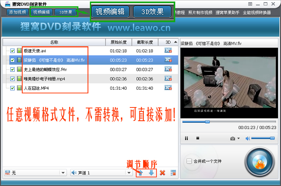Select file 极速天使.avi
The image size is (281, 186).
click(x=35, y=51)
